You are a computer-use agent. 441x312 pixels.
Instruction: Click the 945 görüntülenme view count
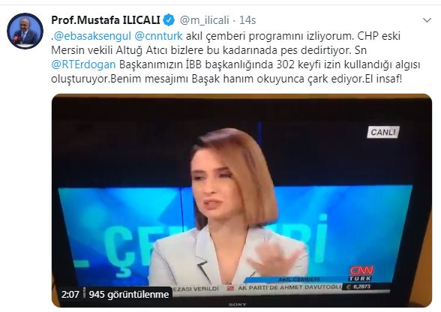click(129, 294)
